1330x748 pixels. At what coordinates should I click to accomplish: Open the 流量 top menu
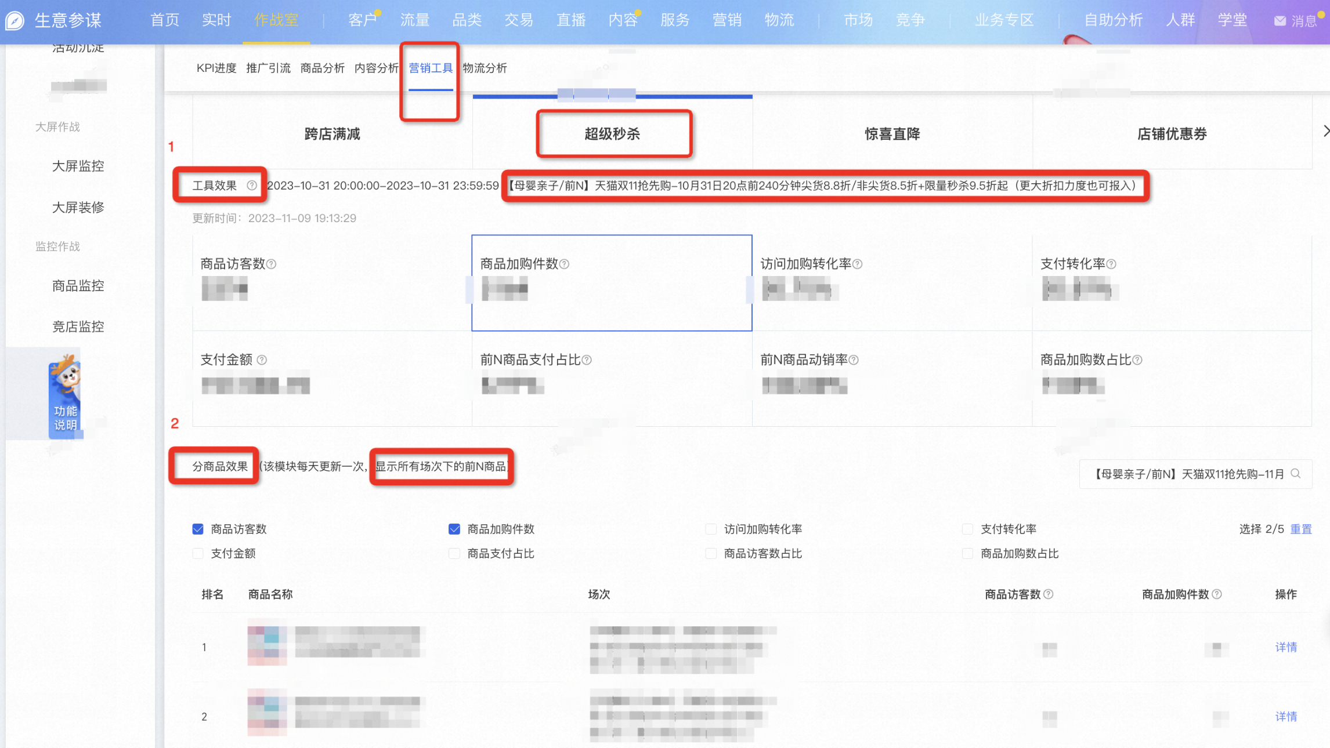(x=415, y=20)
